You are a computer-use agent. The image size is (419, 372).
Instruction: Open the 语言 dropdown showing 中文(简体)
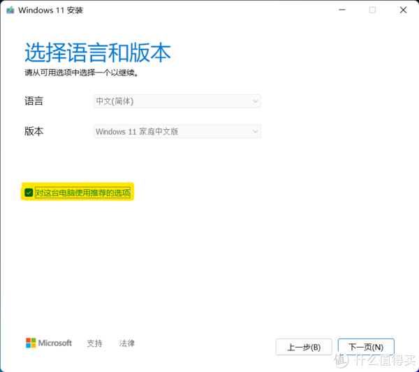177,101
